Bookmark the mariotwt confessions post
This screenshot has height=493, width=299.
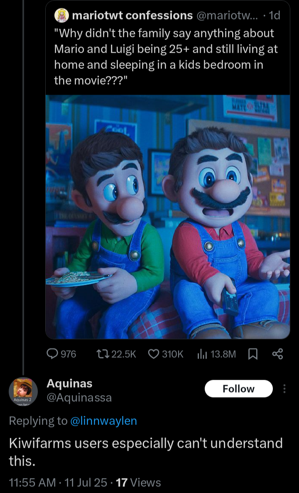coord(253,354)
